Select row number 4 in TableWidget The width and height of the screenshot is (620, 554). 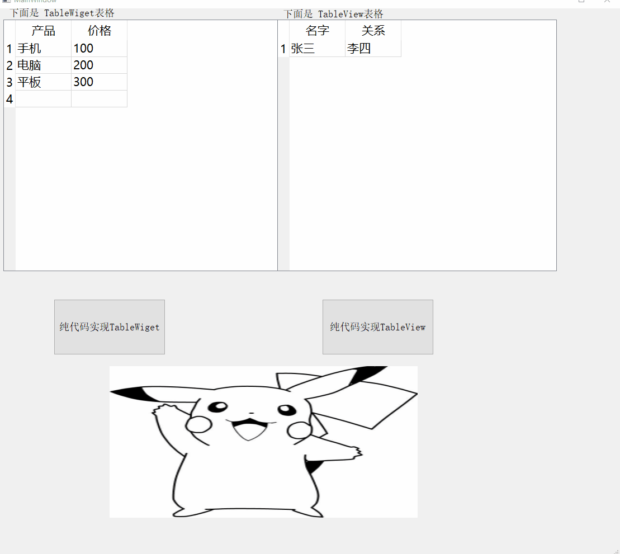9,99
